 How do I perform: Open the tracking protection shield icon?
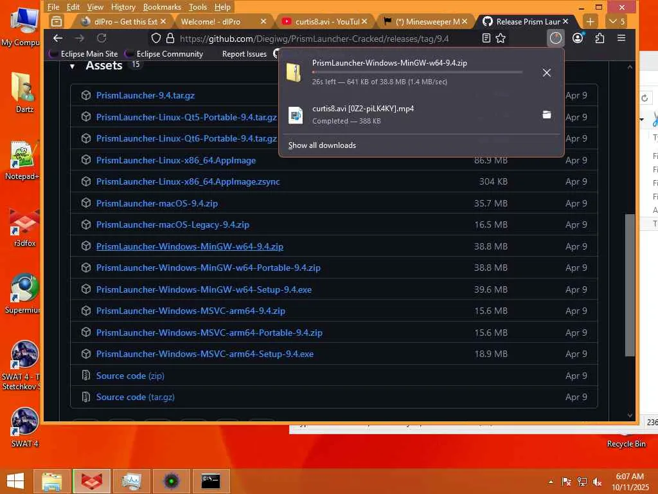(156, 38)
